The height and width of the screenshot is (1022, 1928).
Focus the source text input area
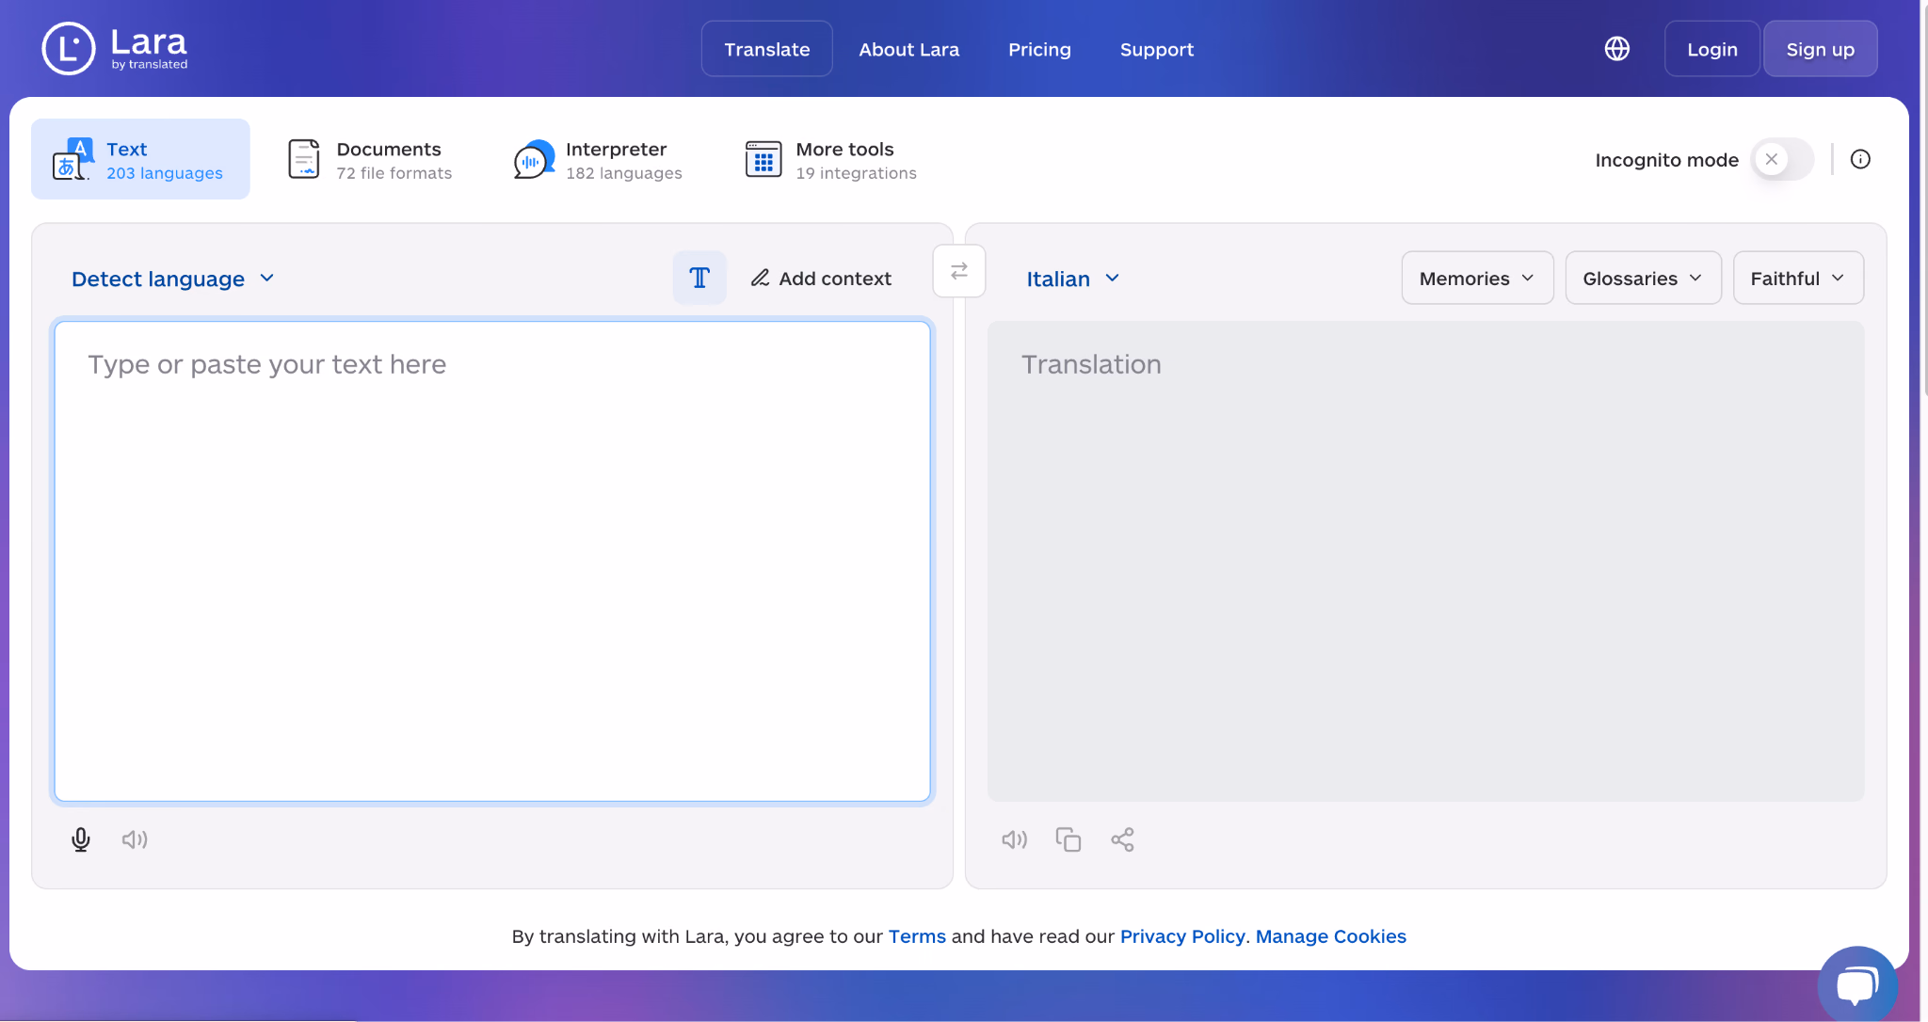point(492,562)
